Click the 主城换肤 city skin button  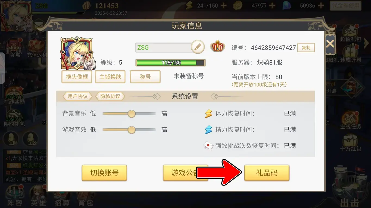(110, 77)
